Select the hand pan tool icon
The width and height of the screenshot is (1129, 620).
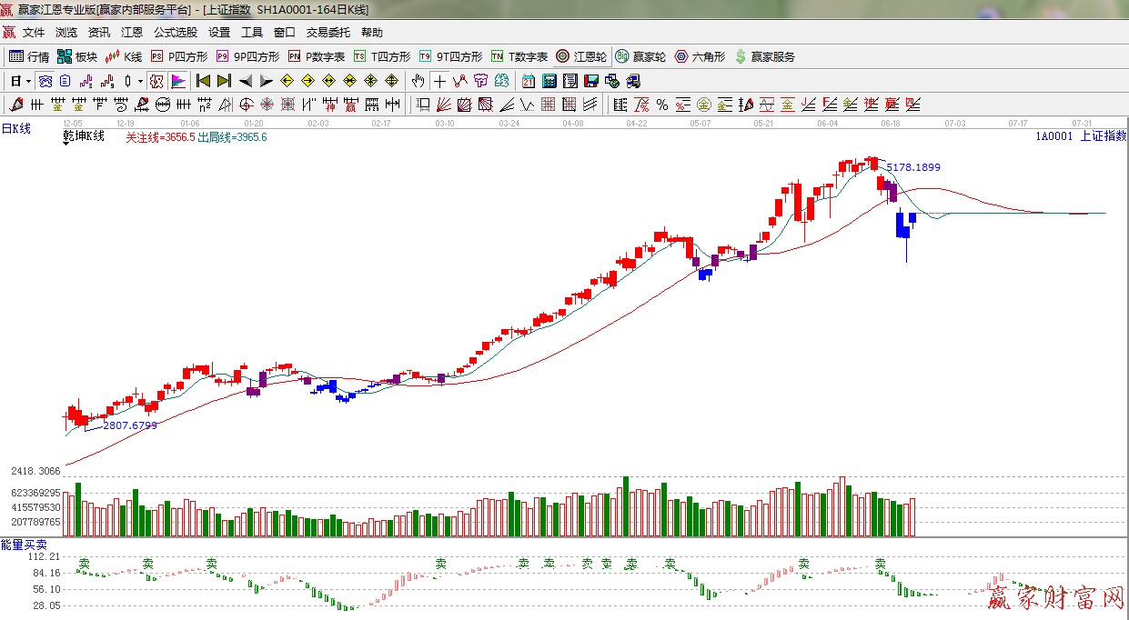click(418, 81)
